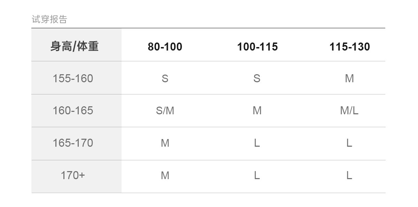Click the 试穿报告 title text
Screen dimensions: 418x207
[49, 19]
